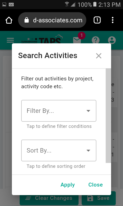Tap the padlock site security icon
This screenshot has width=123, height=206.
(x=27, y=20)
